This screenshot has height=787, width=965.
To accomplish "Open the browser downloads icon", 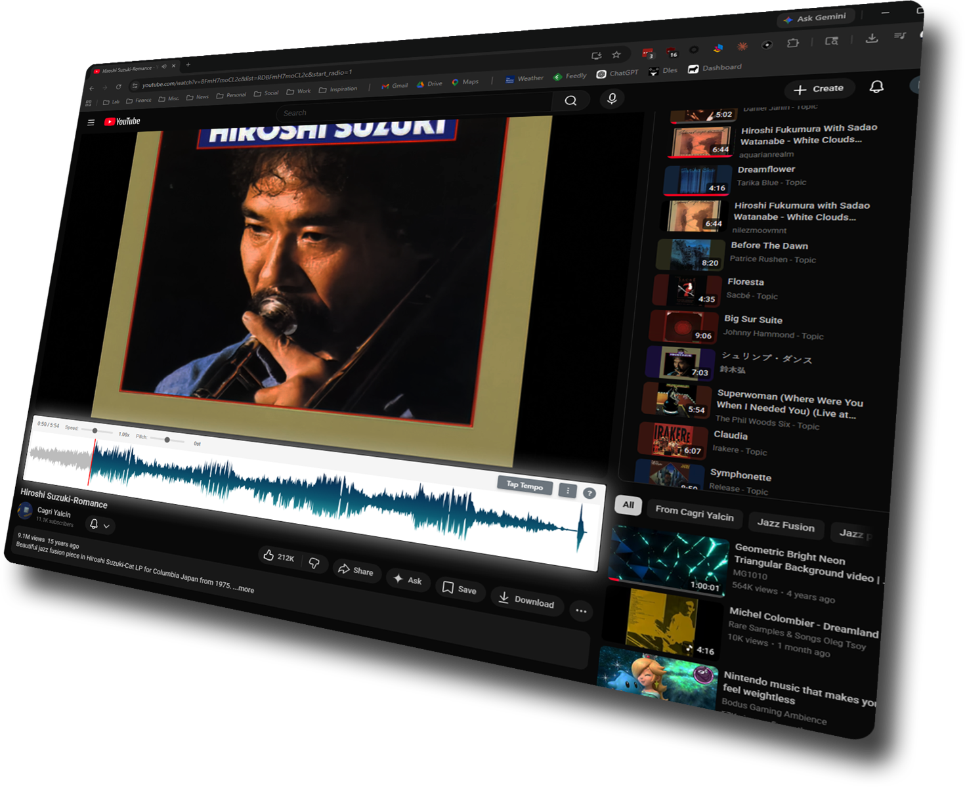I will [871, 38].
